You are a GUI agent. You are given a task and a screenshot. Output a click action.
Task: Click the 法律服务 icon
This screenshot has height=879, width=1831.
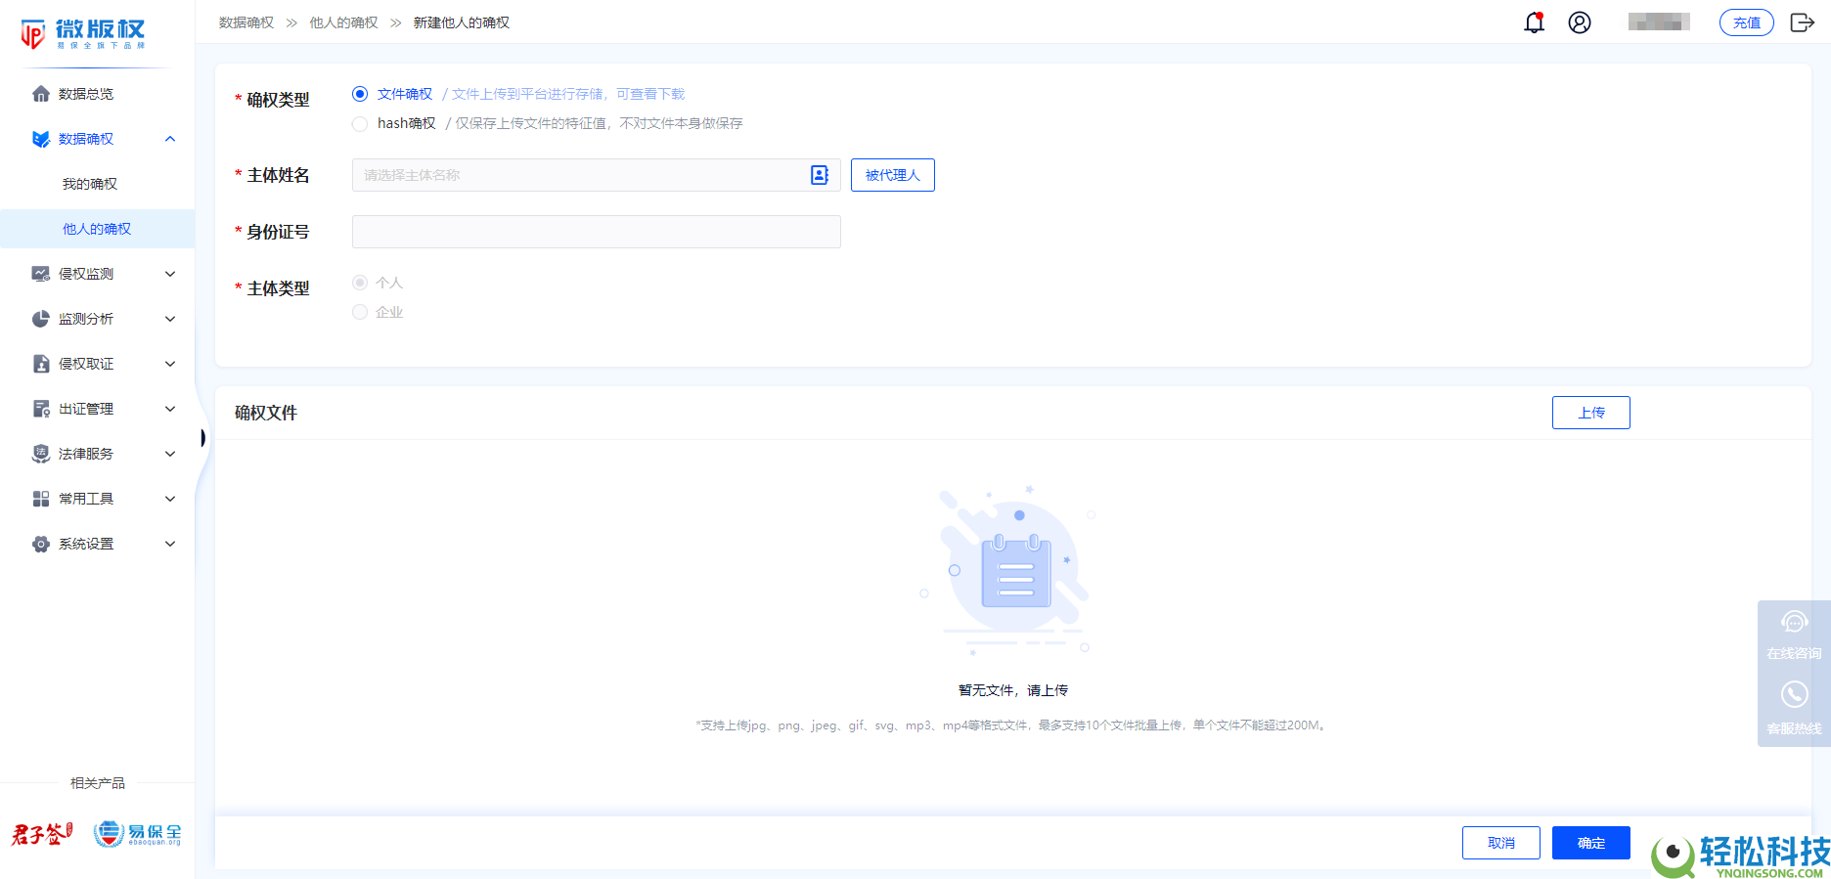pyautogui.click(x=41, y=454)
